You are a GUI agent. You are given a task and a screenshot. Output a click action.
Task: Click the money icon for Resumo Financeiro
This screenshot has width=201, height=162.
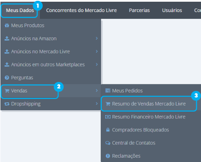click(108, 117)
